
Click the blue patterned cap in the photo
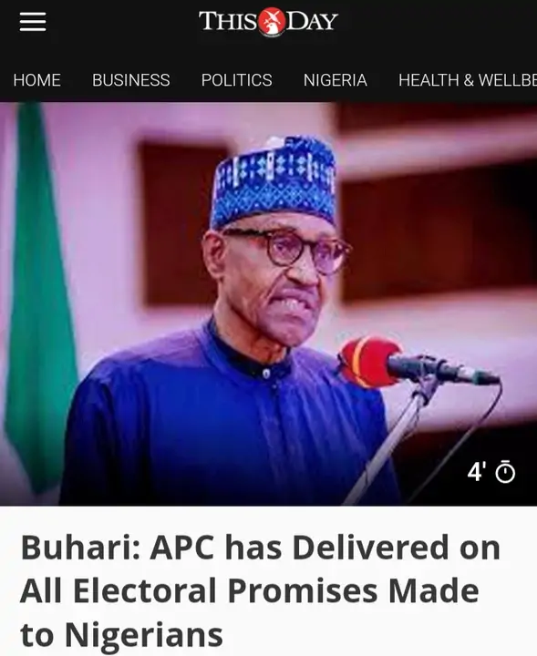tap(274, 180)
